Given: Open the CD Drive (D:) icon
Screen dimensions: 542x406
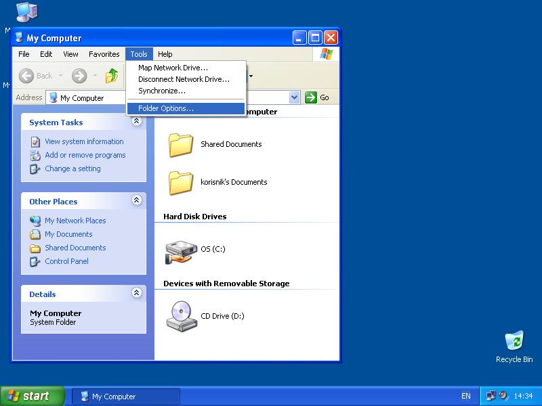Looking at the screenshot, I should pos(181,316).
